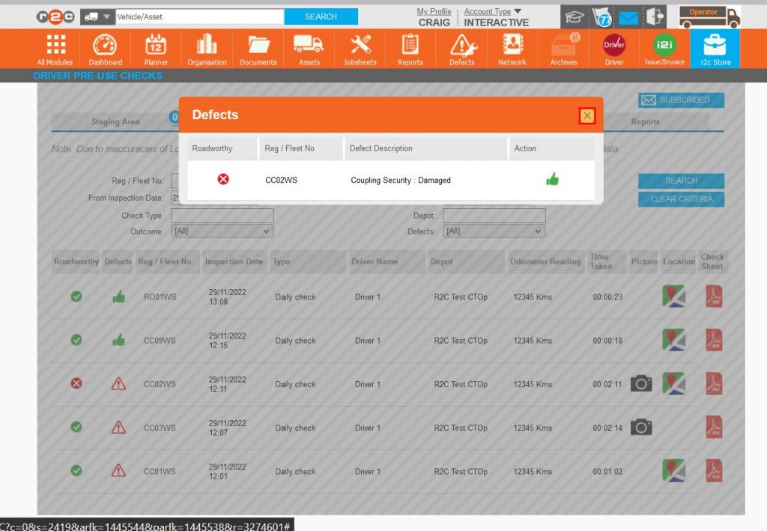This screenshot has width=767, height=531.
Task: Open the My Profile link for CRAIG
Action: (x=434, y=10)
